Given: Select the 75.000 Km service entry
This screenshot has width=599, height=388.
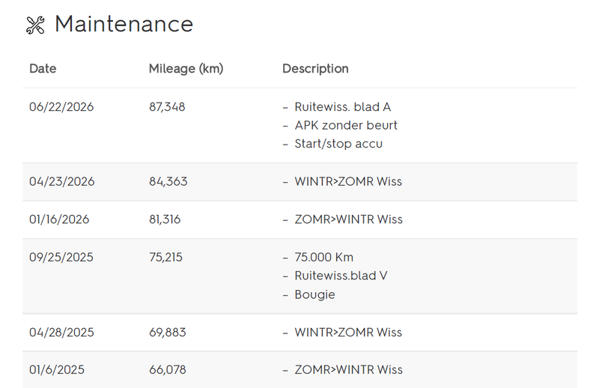Looking at the screenshot, I should [x=324, y=257].
